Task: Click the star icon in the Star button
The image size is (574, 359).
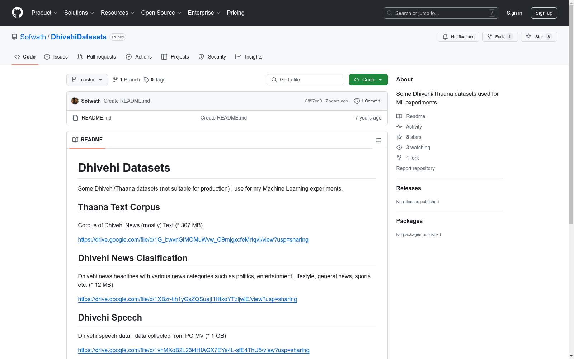Action: (528, 36)
